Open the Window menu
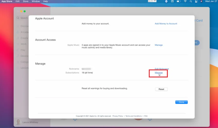218x128 pixels. [x=36, y=2]
